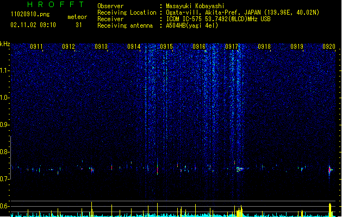Click the meteor count value 31
The height and width of the screenshot is (217, 342).
coord(78,25)
